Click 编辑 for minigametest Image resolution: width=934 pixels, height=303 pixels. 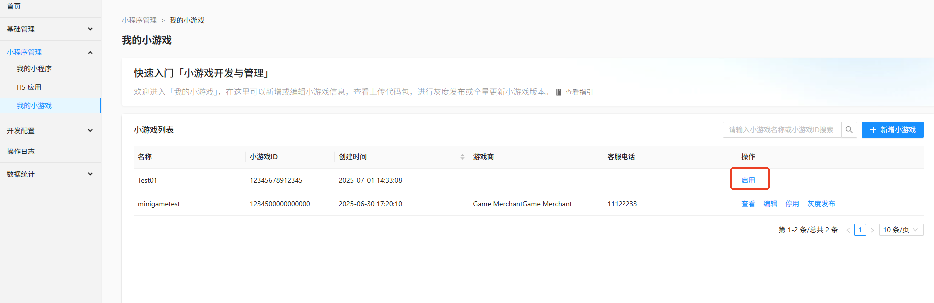coord(770,204)
